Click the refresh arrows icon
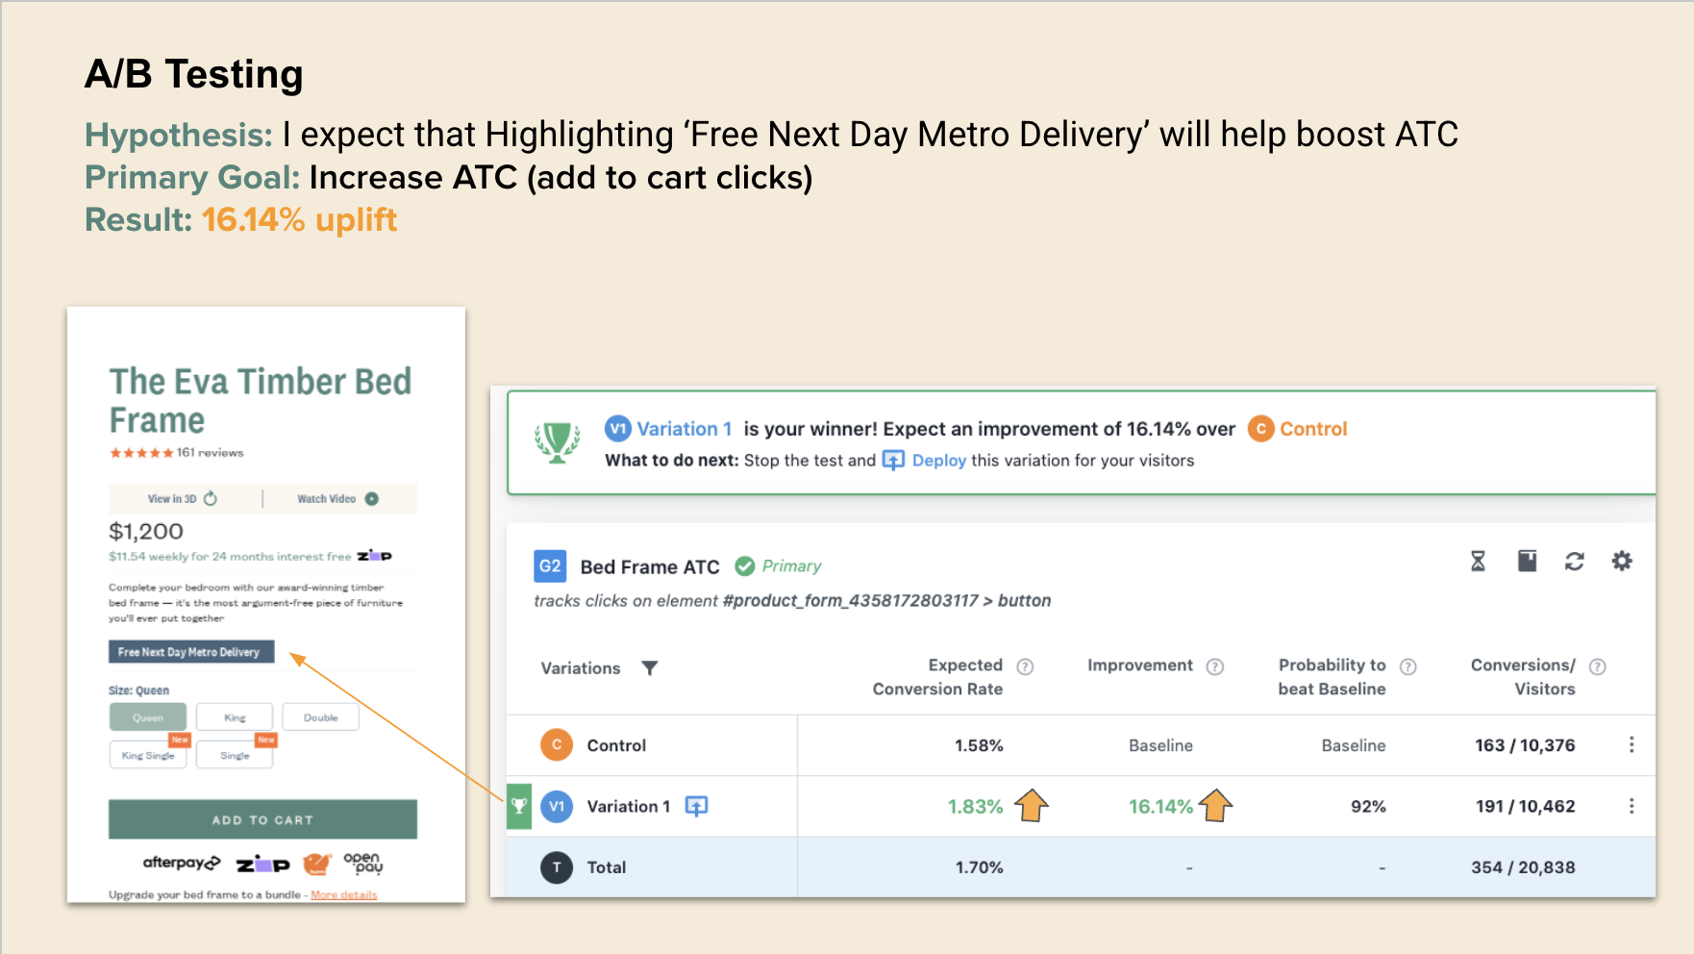This screenshot has height=954, width=1694. pos(1574,561)
